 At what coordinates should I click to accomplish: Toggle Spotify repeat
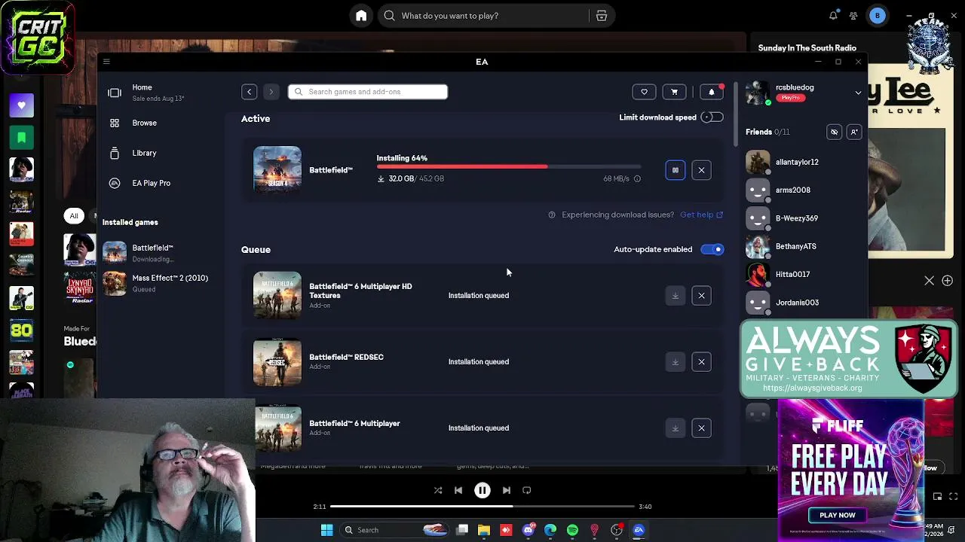527,491
